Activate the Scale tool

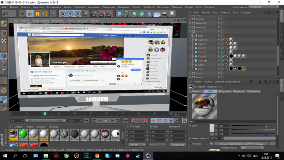[38, 14]
